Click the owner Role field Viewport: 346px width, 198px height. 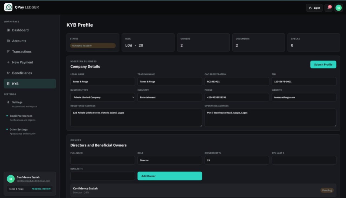click(170, 160)
